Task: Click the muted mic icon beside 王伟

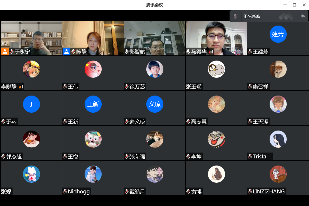Action: 65,86
